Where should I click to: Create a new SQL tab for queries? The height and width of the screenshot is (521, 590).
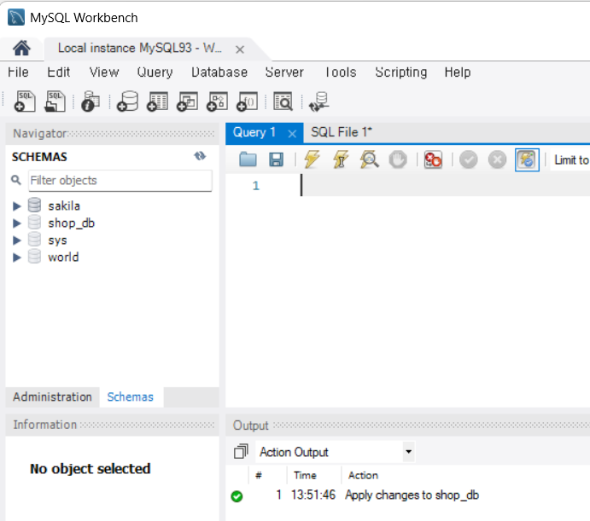pos(25,101)
